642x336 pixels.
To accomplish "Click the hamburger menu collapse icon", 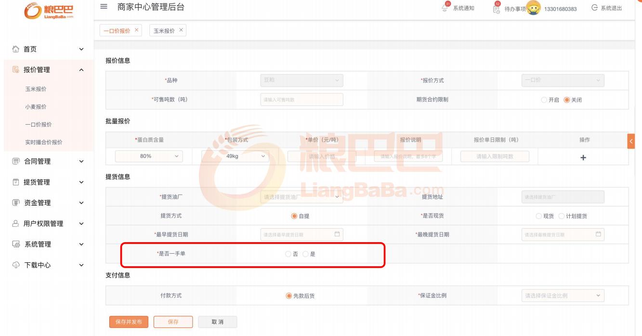I will 103,8.
